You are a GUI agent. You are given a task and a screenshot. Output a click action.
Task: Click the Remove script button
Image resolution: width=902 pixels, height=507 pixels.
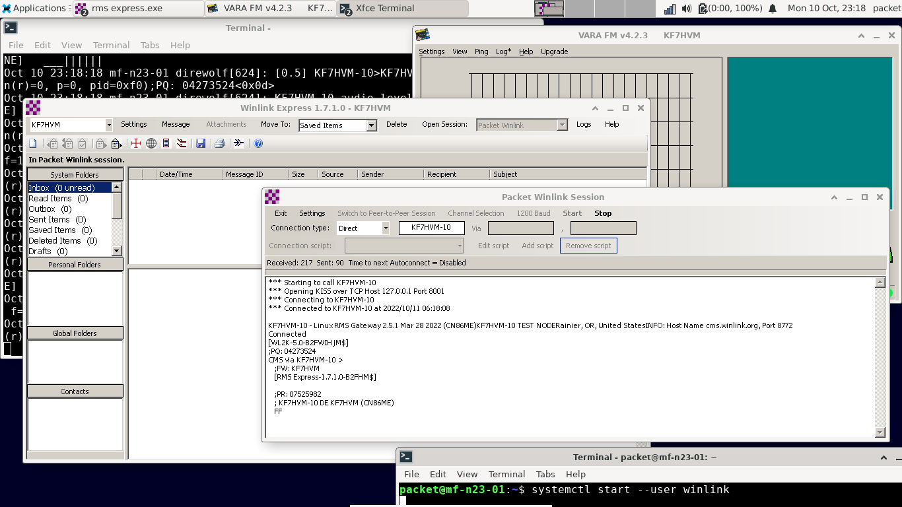(x=588, y=246)
